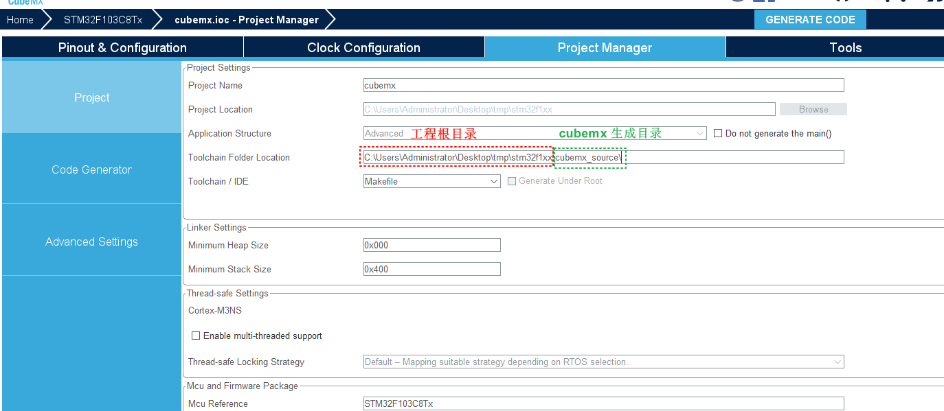Screen dimensions: 944x411
Task: Open the Advanced Settings side section
Action: 91,242
